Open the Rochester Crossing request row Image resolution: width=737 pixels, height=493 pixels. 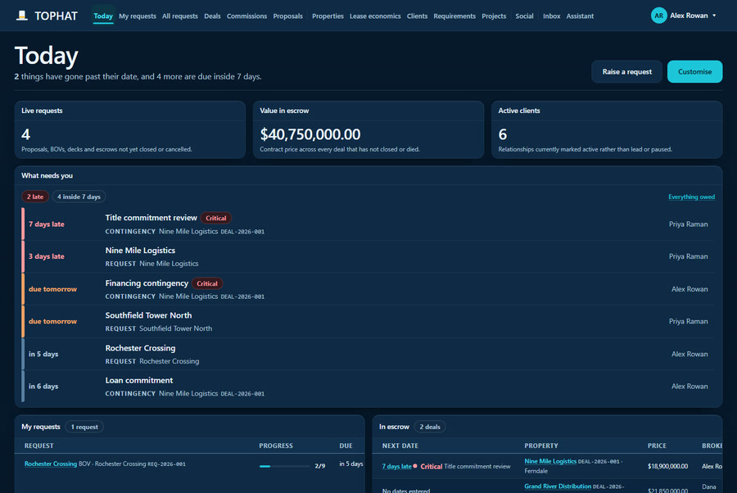pyautogui.click(x=369, y=354)
